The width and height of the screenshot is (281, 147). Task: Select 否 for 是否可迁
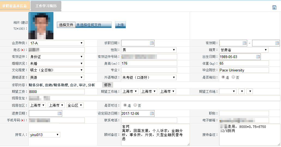tap(135, 105)
